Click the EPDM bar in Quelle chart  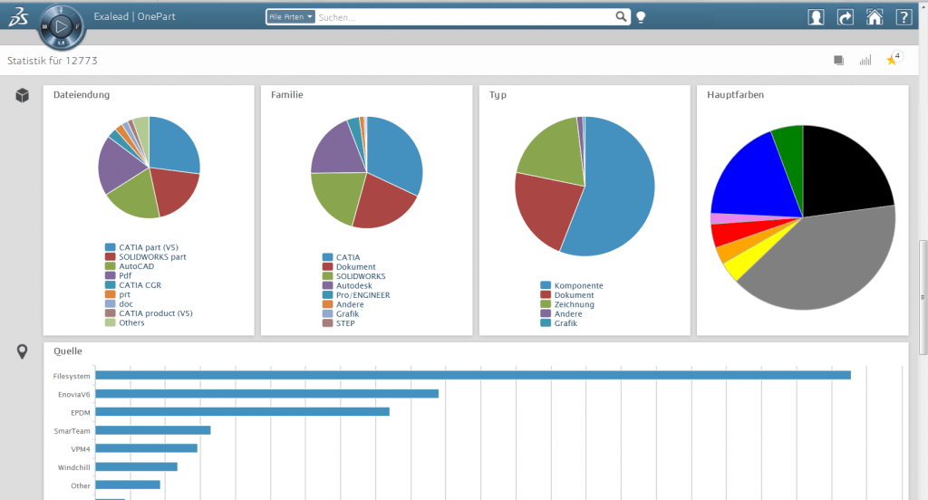pos(243,412)
